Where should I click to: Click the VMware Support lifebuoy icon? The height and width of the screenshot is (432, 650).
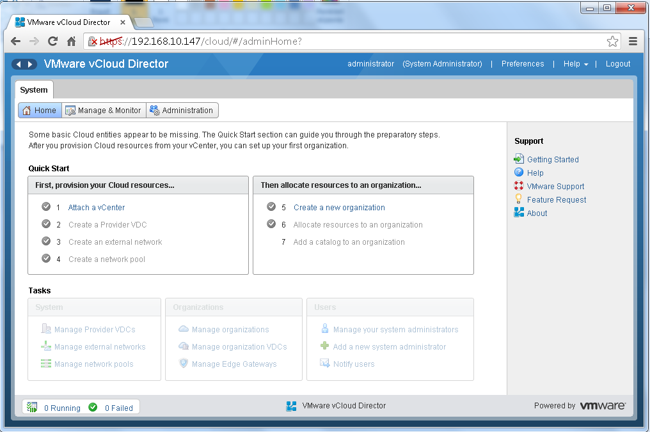519,185
